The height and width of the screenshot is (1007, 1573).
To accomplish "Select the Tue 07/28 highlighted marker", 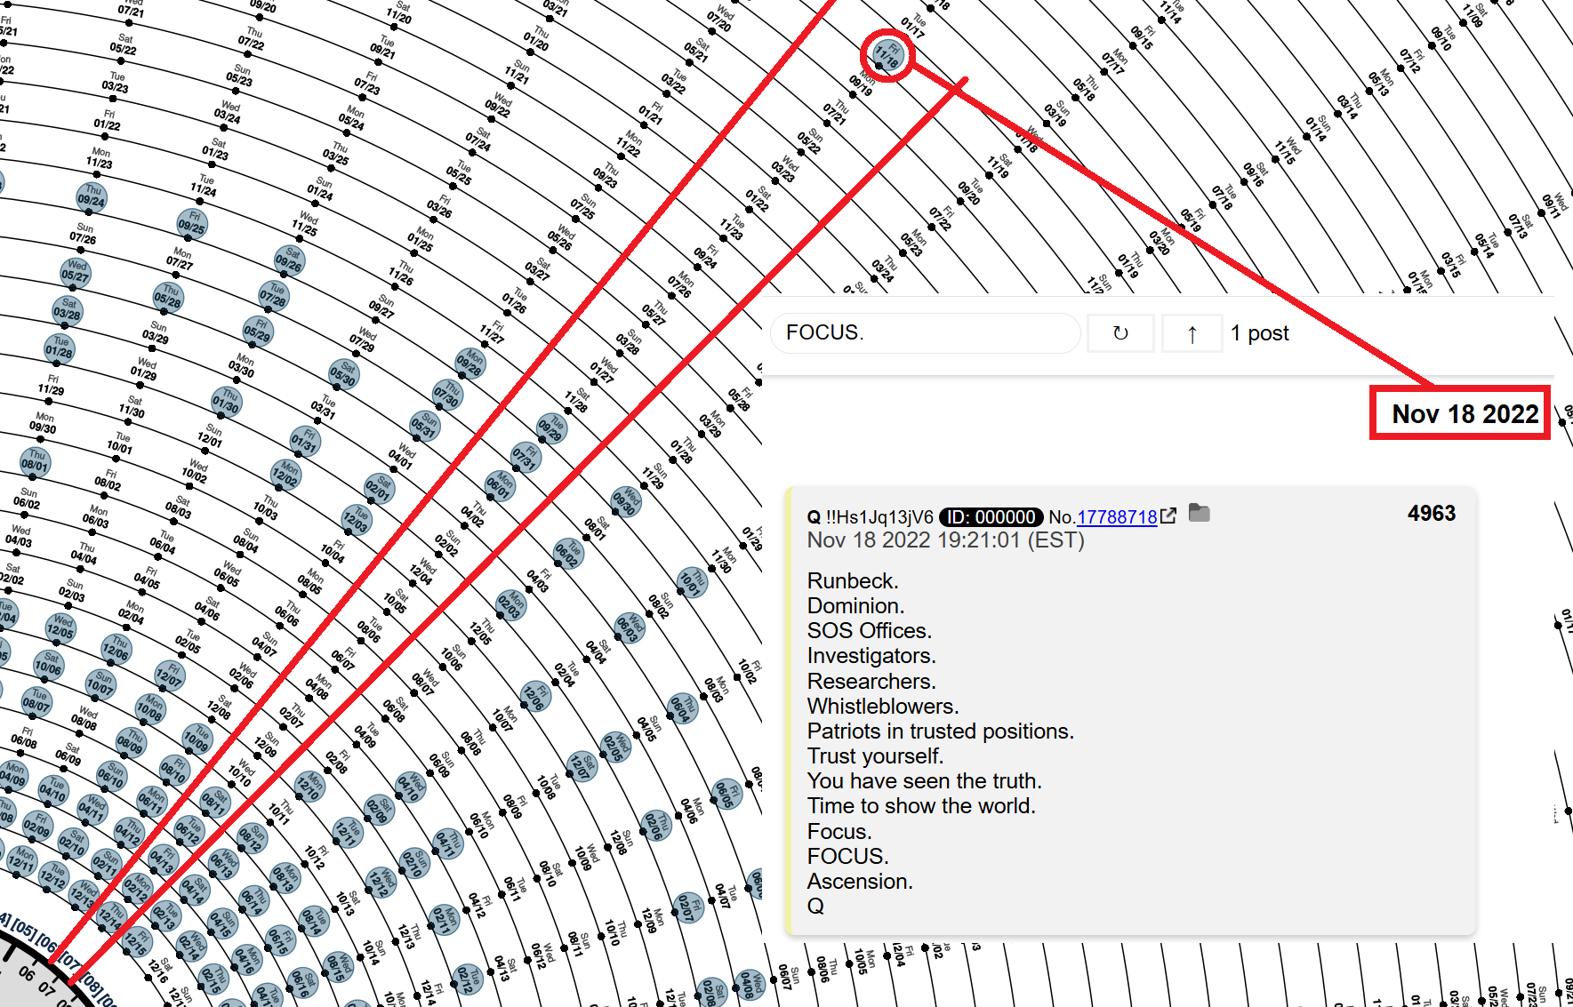I will (275, 296).
